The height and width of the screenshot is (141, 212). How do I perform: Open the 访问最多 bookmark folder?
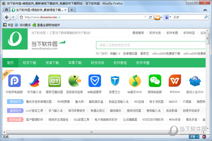[x=23, y=25]
